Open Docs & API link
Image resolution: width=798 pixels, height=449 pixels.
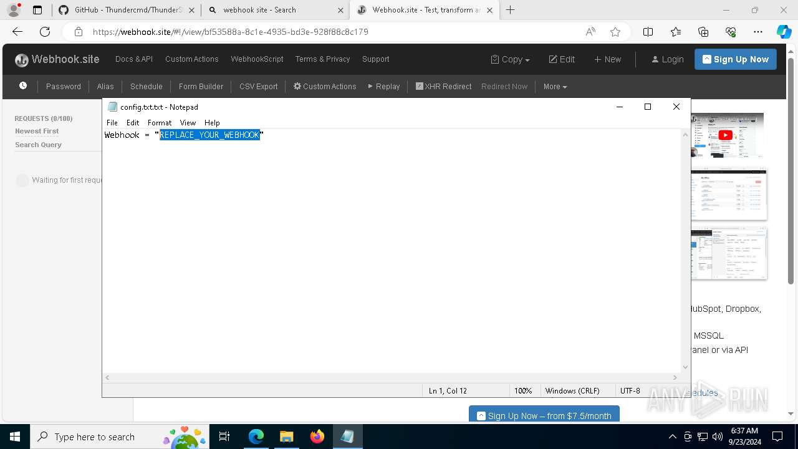(134, 59)
